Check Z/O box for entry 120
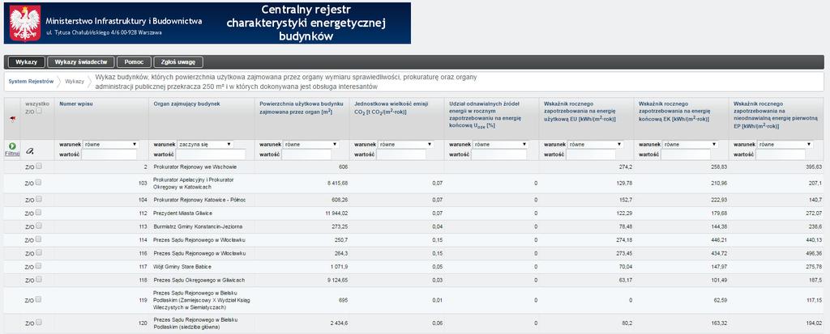The width and height of the screenshot is (830, 334). point(39,323)
